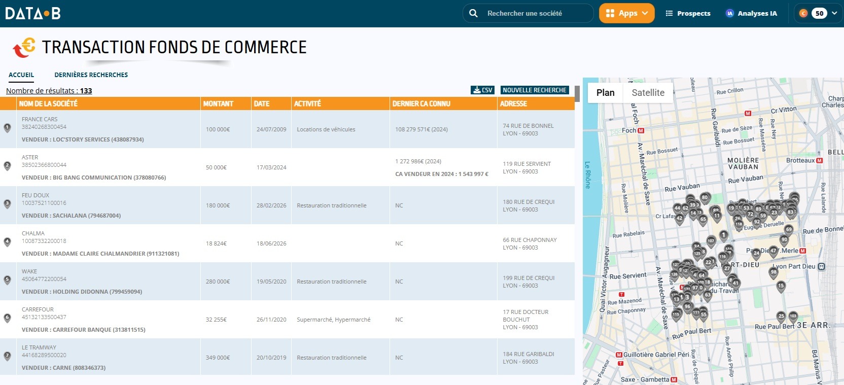Click map marker number 25
Viewport: 844px width, 385px height.
click(781, 317)
